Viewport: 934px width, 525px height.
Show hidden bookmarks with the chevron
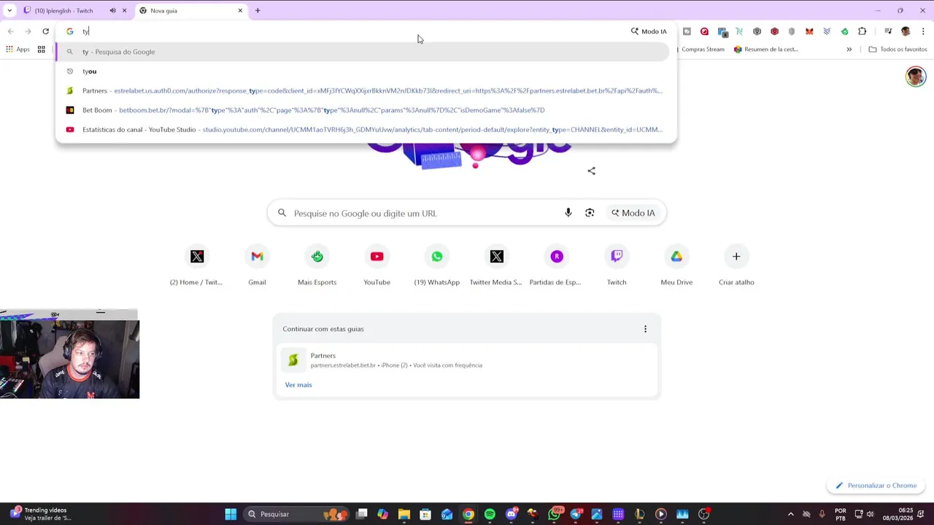(x=849, y=50)
